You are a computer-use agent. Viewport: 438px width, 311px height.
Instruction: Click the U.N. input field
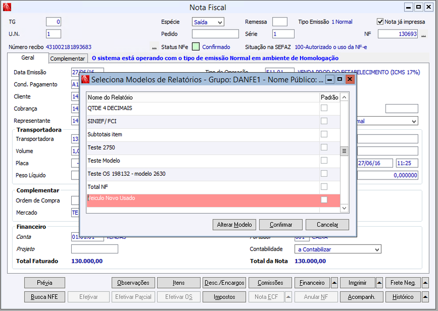tap(53, 34)
